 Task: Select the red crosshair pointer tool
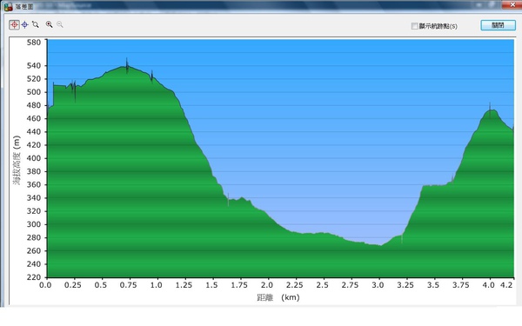pyautogui.click(x=14, y=24)
